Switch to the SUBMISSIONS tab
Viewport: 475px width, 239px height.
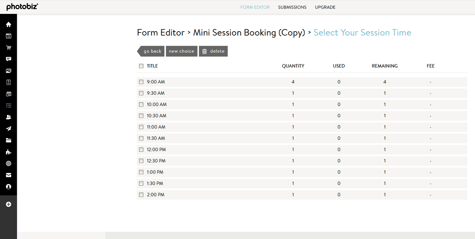pos(292,7)
